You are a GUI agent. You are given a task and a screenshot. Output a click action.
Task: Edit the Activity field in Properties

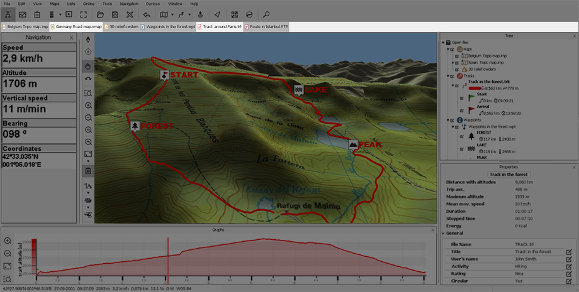pos(568,266)
